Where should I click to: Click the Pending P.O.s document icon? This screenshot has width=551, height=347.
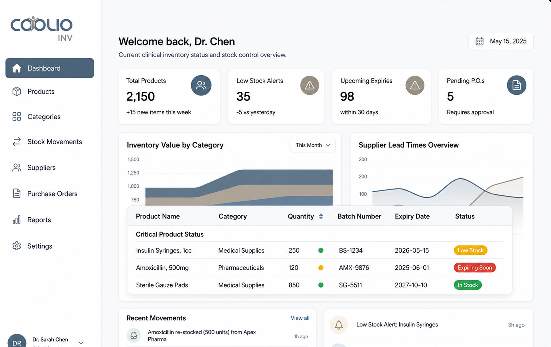pos(516,85)
